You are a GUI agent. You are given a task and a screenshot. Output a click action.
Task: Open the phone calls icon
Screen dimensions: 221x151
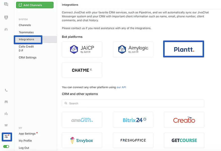(x=6, y=90)
